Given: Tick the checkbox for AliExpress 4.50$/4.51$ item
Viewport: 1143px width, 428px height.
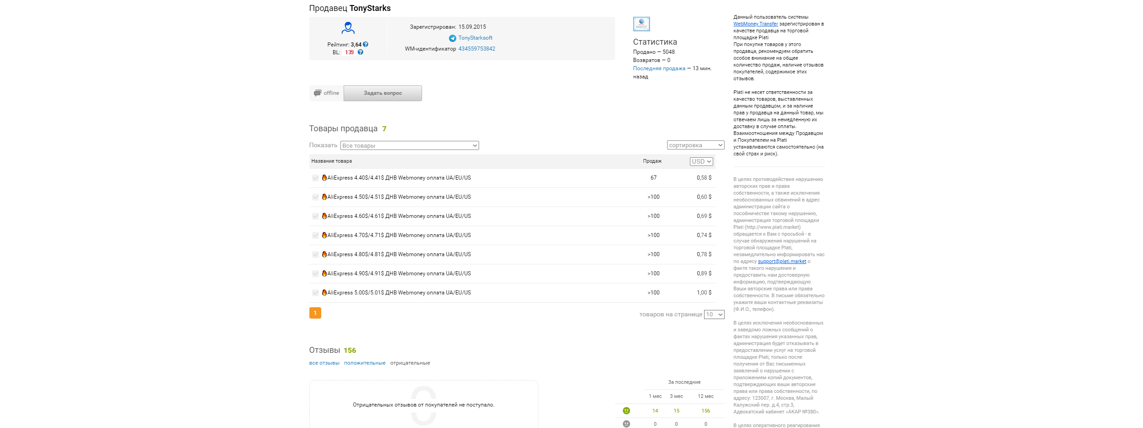Looking at the screenshot, I should [x=315, y=197].
